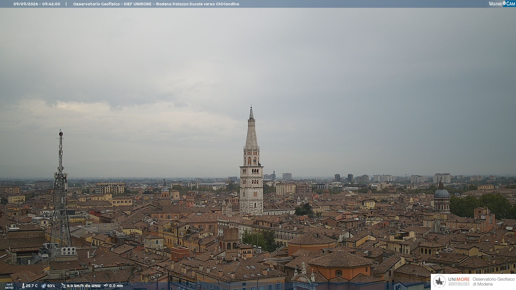
Task: Click the 25.7 C temperature reading
Action: [32, 286]
